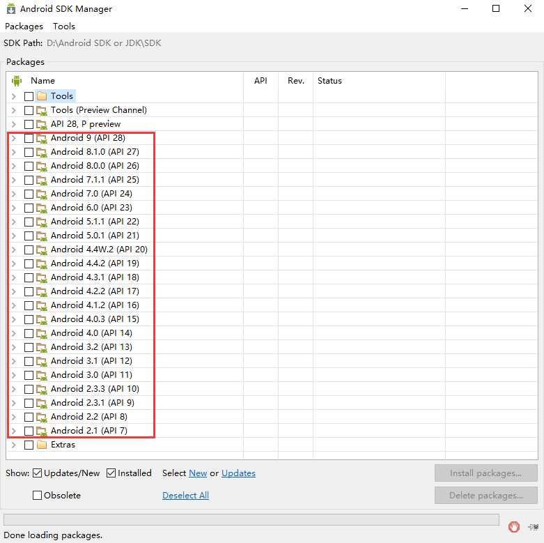544x543 pixels.
Task: Click the Android 7.1.1 (API 25) package icon
Action: [x=42, y=180]
